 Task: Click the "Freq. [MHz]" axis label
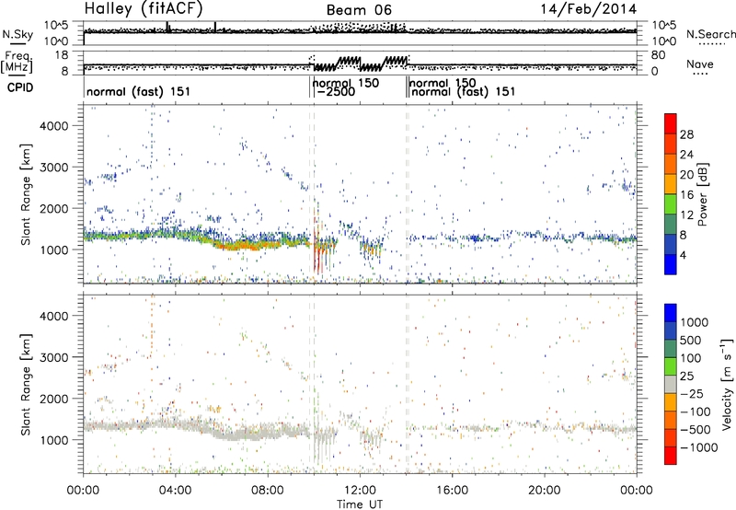click(x=17, y=62)
